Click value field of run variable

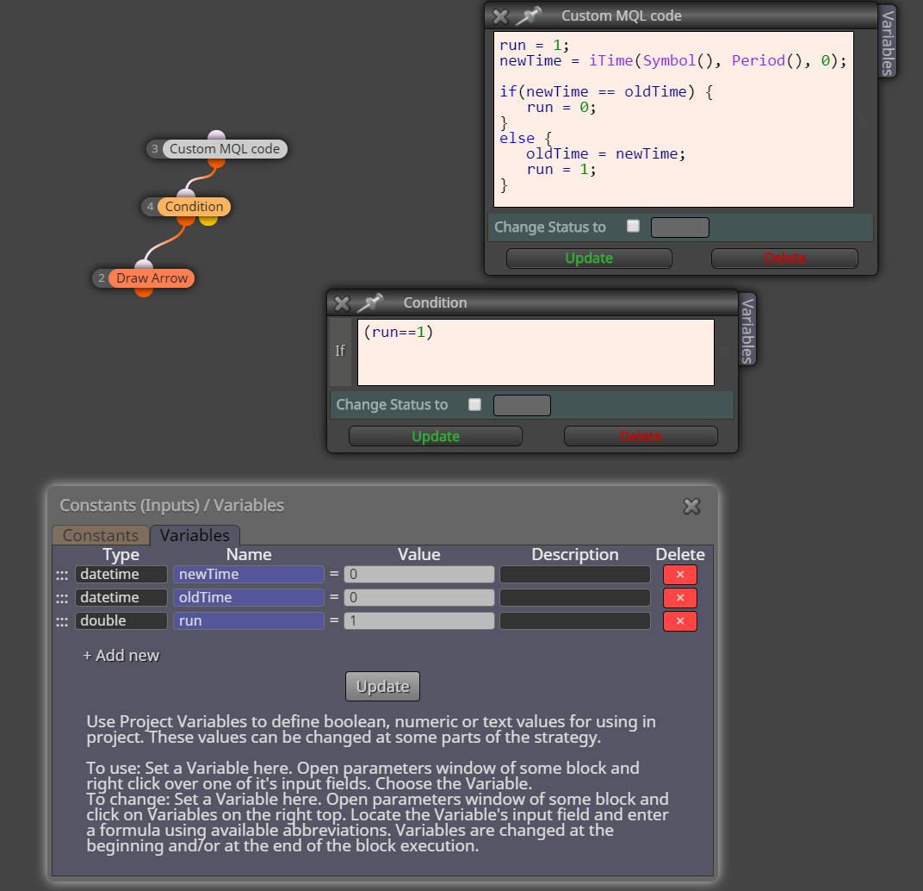[x=419, y=621]
